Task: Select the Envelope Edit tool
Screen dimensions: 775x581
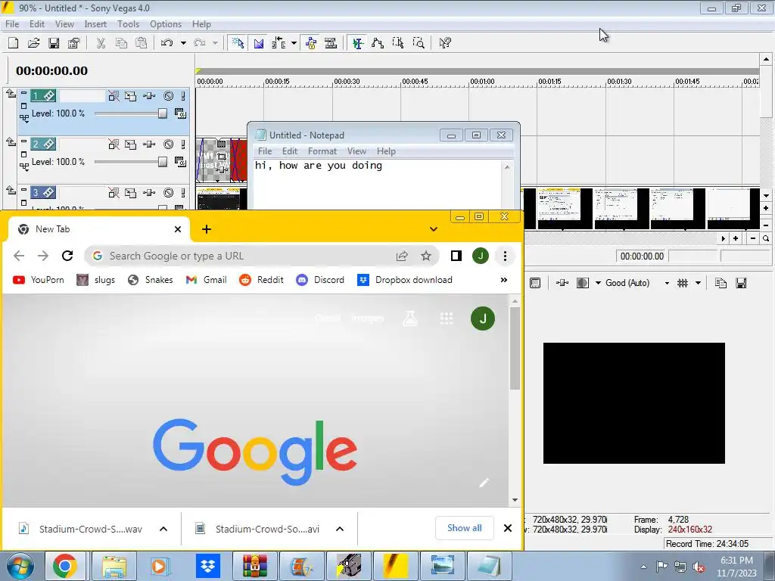Action: click(x=378, y=43)
